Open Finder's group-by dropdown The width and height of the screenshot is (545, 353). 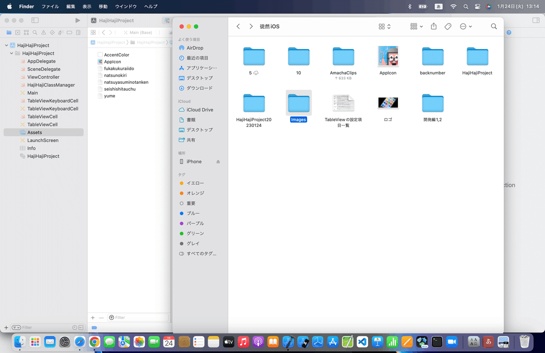[416, 27]
